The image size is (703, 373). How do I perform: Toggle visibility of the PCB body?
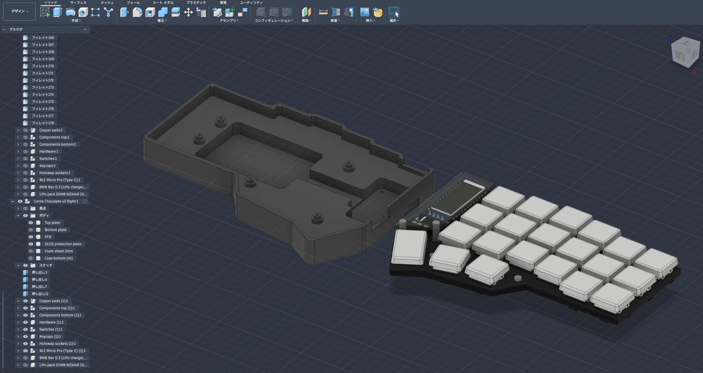(31, 237)
